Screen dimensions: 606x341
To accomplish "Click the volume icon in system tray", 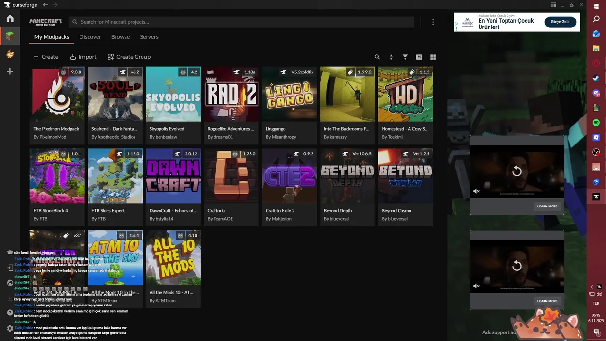I will [x=599, y=295].
